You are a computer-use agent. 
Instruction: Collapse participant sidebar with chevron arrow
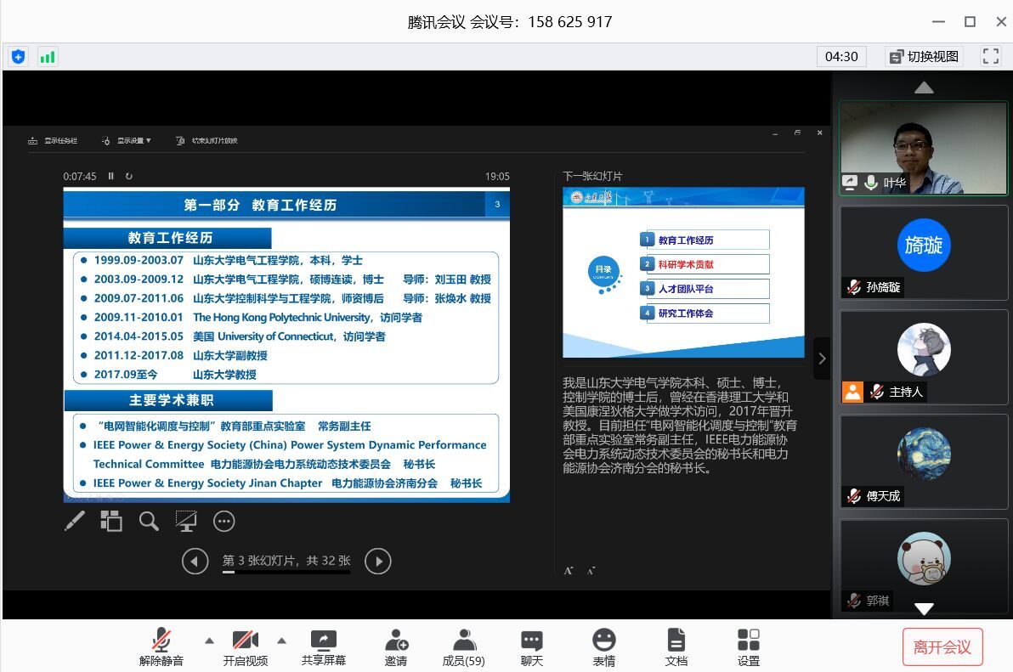(822, 359)
